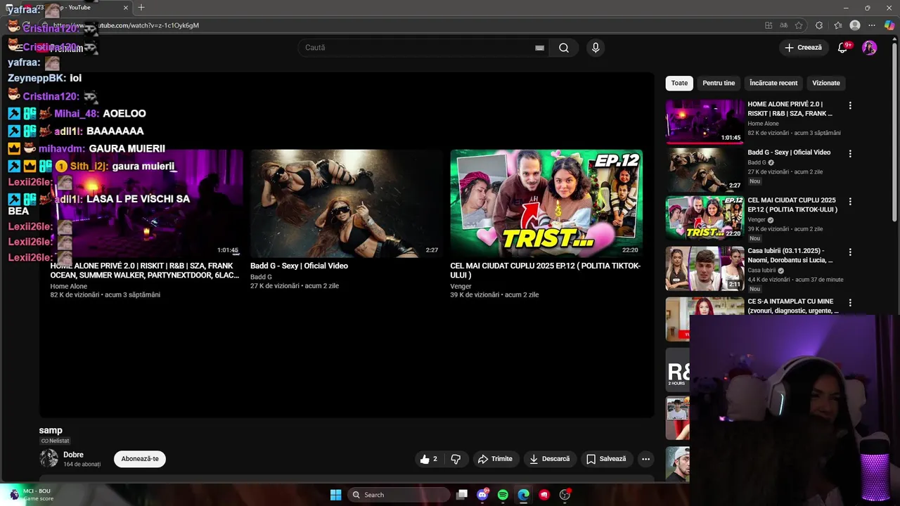Open Edge extensions puzzle icon
The image size is (900, 506).
click(x=819, y=25)
